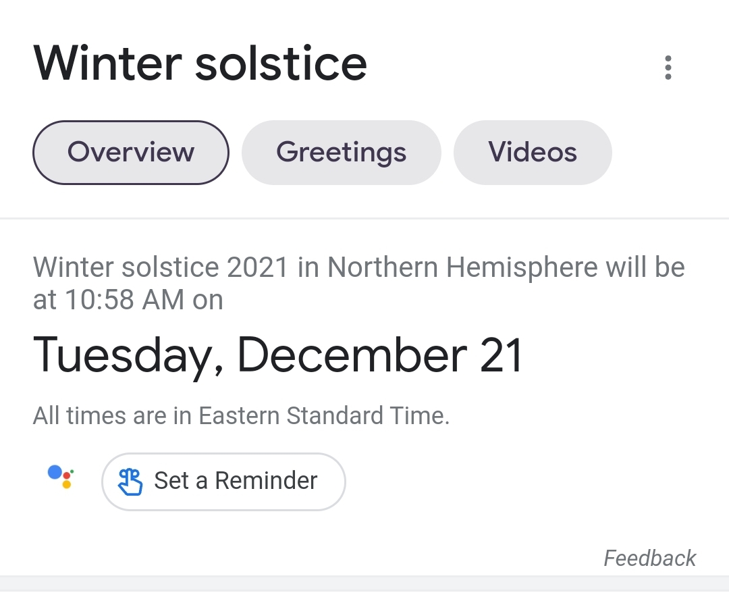This screenshot has height=597, width=729.
Task: Open the Feedback link
Action: click(649, 558)
